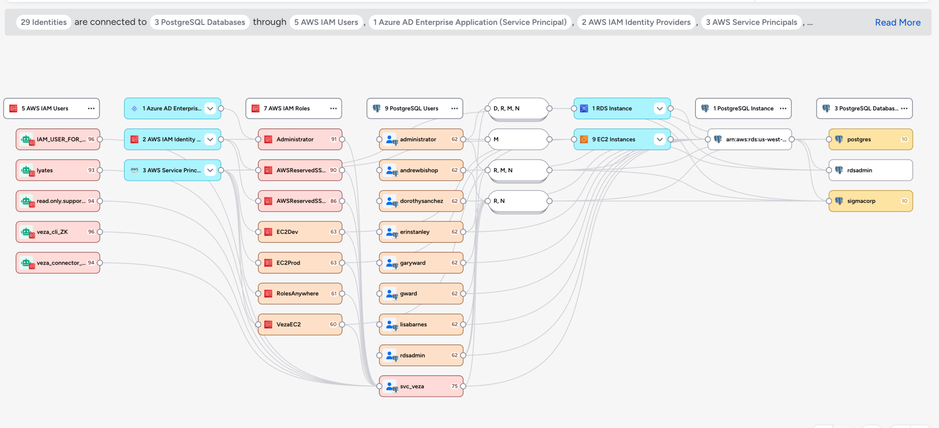
Task: Click the AWS role icon on Administrator node
Action: pos(268,139)
